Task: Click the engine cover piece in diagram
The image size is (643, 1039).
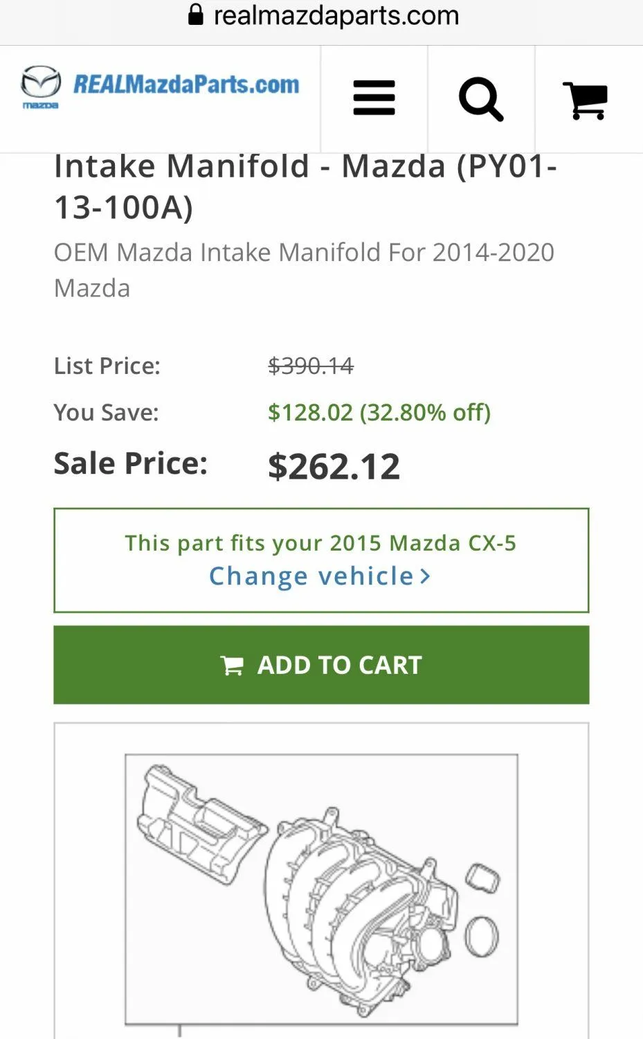Action: (x=199, y=824)
